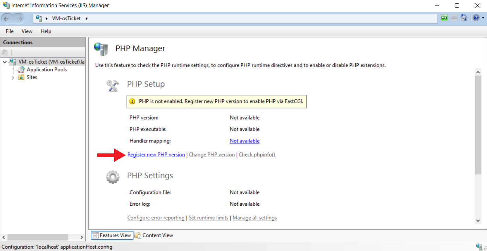487x251 pixels.
Task: Click the breadcrumb arrow after VM-osTicket
Action: click(87, 19)
